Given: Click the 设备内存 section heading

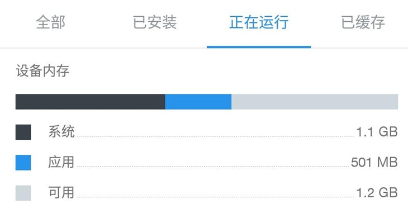Looking at the screenshot, I should (42, 71).
